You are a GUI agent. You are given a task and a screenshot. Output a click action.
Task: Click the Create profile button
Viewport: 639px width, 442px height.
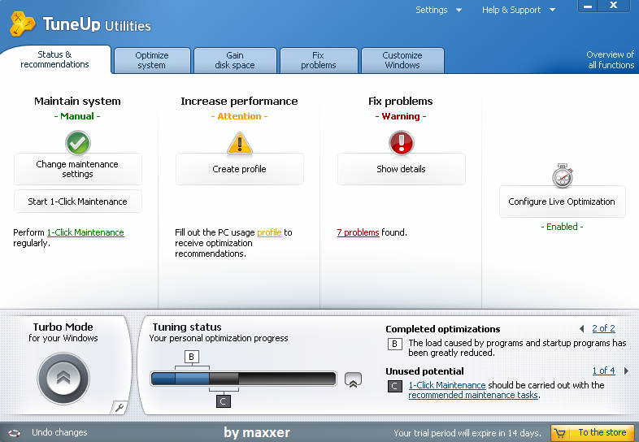tap(240, 169)
